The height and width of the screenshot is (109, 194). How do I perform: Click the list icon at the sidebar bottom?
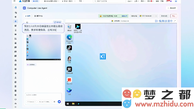16,107
